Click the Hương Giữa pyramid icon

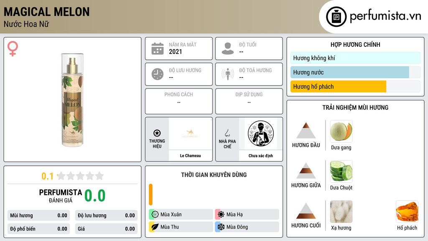click(x=306, y=171)
